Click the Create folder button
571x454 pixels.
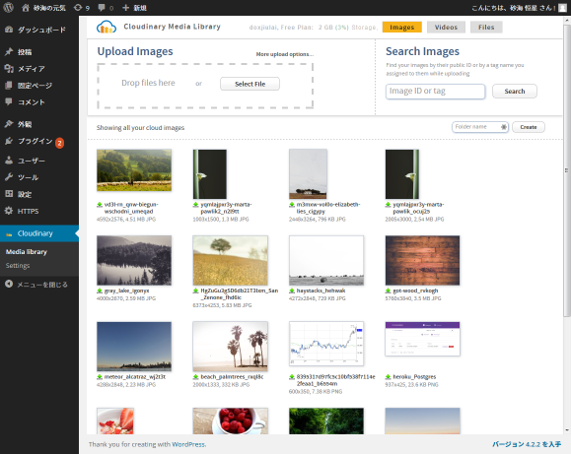pyautogui.click(x=529, y=127)
